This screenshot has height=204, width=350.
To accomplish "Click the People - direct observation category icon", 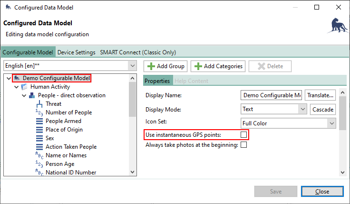I will click(x=32, y=95).
